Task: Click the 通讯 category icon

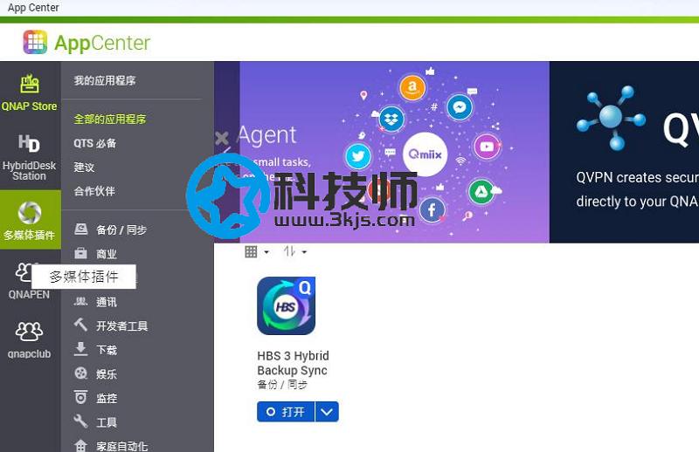Action: (x=80, y=302)
